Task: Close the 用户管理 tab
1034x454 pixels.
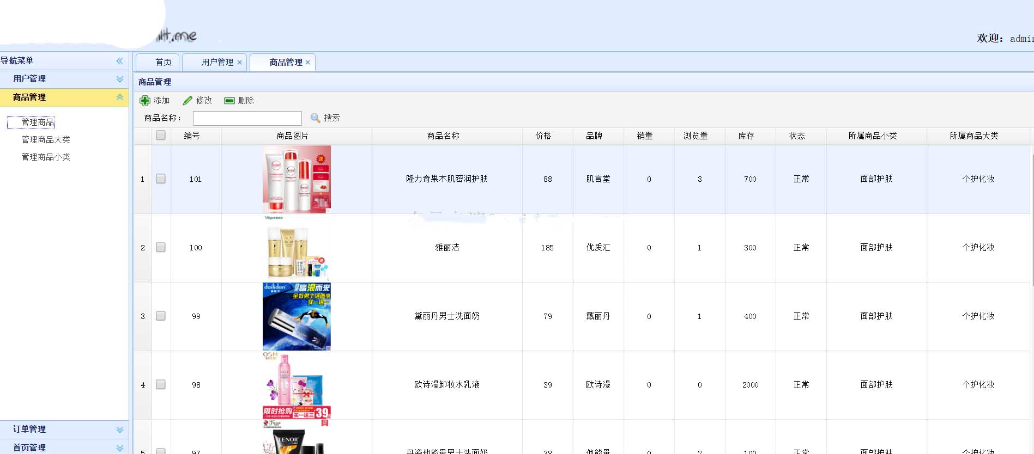Action: coord(239,63)
